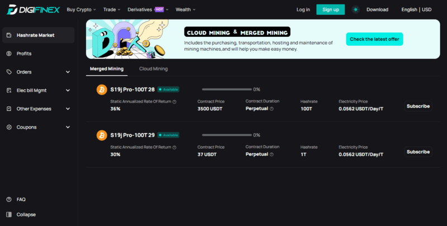This screenshot has height=226, width=447.
Task: Click the DigiFinex logo
Action: 33,9
